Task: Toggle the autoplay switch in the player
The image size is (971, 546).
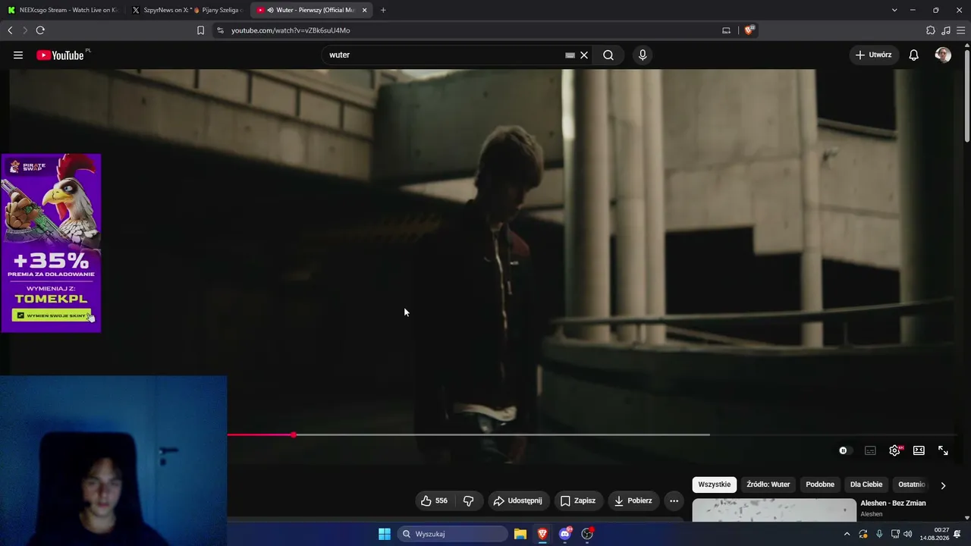Action: pyautogui.click(x=844, y=450)
